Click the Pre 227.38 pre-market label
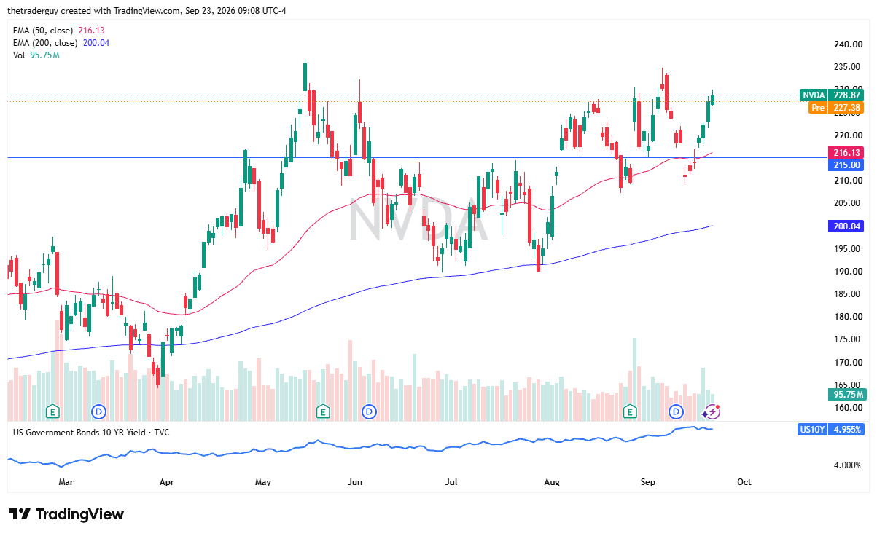Screen dimensions: 877x536 click(x=838, y=107)
